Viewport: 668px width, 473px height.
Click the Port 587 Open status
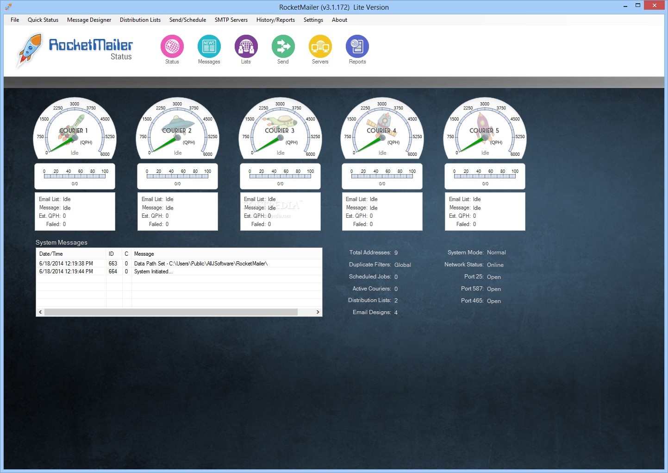[494, 289]
